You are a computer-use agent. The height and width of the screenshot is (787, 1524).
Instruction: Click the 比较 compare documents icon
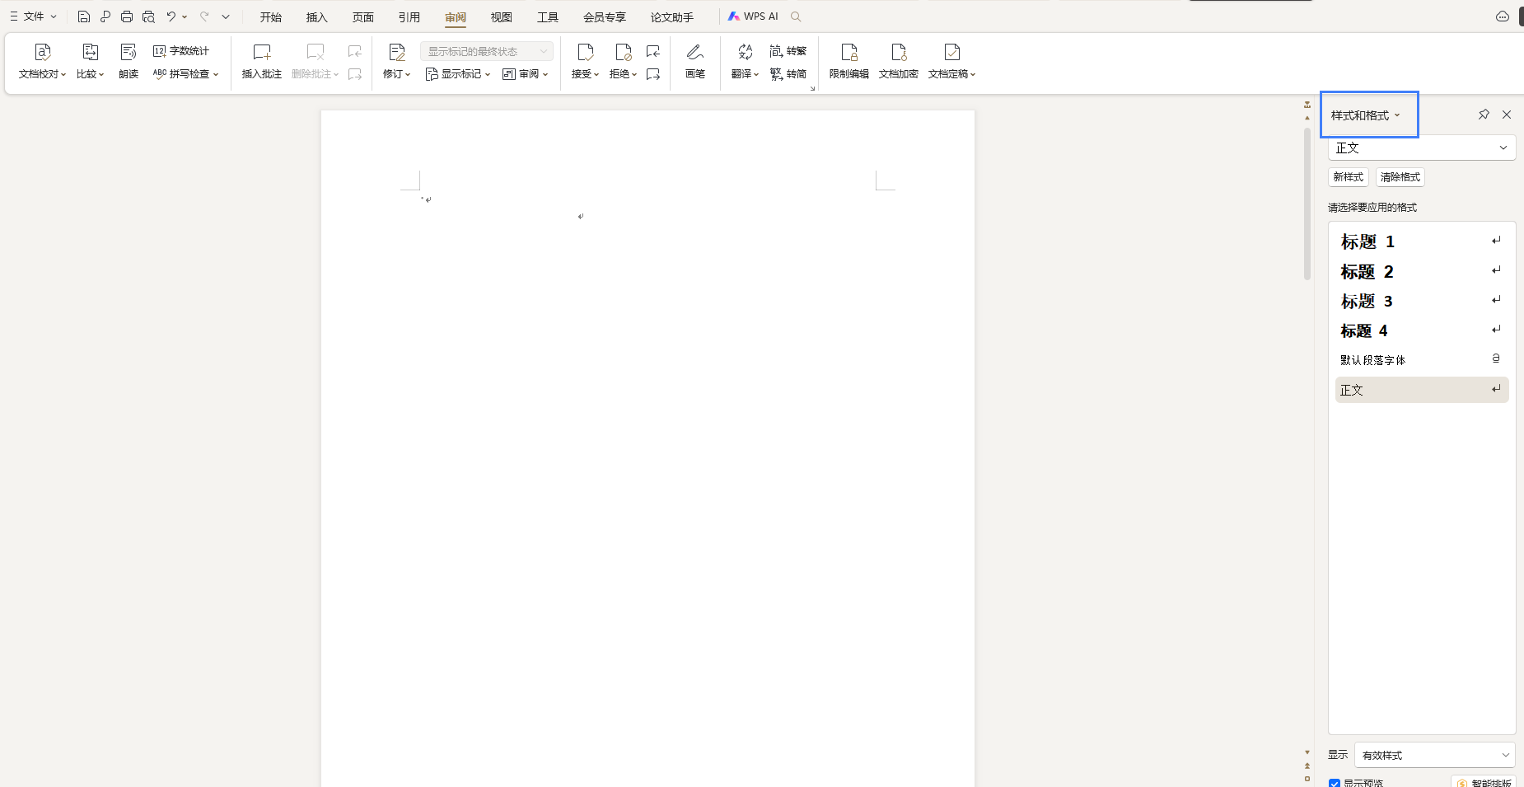coord(90,53)
